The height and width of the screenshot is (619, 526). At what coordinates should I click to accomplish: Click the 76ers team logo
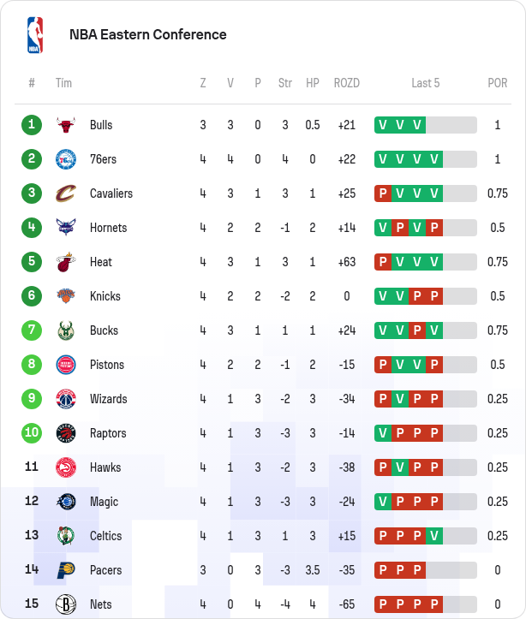tap(66, 159)
